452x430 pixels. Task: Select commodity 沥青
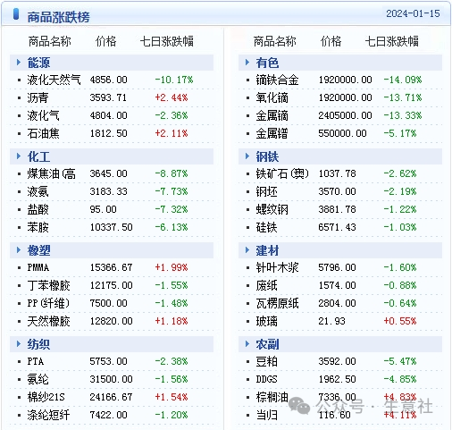point(38,97)
